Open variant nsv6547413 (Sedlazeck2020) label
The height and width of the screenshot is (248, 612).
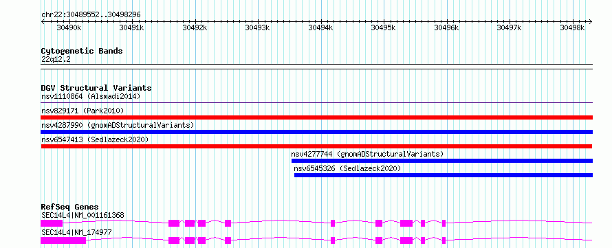pos(95,139)
